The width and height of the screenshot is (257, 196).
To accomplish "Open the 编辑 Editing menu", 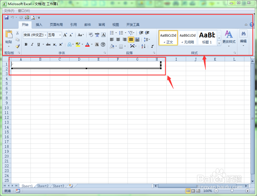I will (243, 38).
